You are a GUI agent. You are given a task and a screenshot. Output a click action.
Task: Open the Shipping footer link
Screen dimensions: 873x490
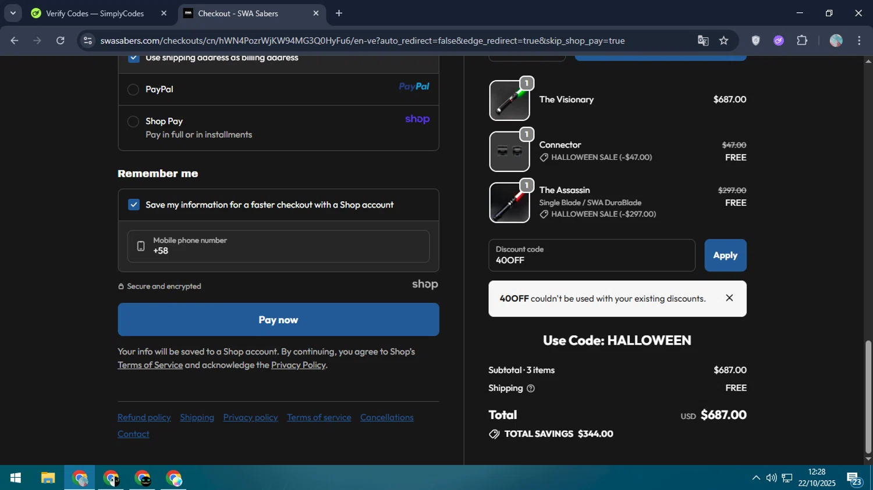click(x=197, y=417)
